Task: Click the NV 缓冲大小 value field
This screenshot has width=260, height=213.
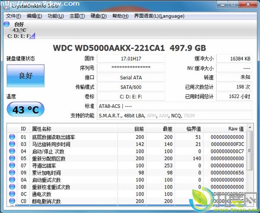Action: [234, 68]
